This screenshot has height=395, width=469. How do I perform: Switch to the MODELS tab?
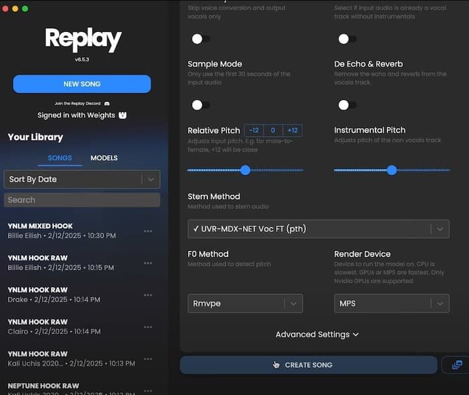[x=104, y=158]
